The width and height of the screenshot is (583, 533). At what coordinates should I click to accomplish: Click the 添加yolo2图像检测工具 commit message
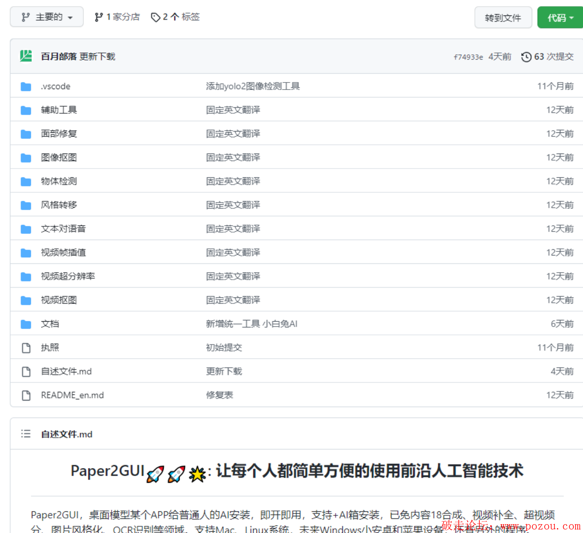[x=253, y=86]
